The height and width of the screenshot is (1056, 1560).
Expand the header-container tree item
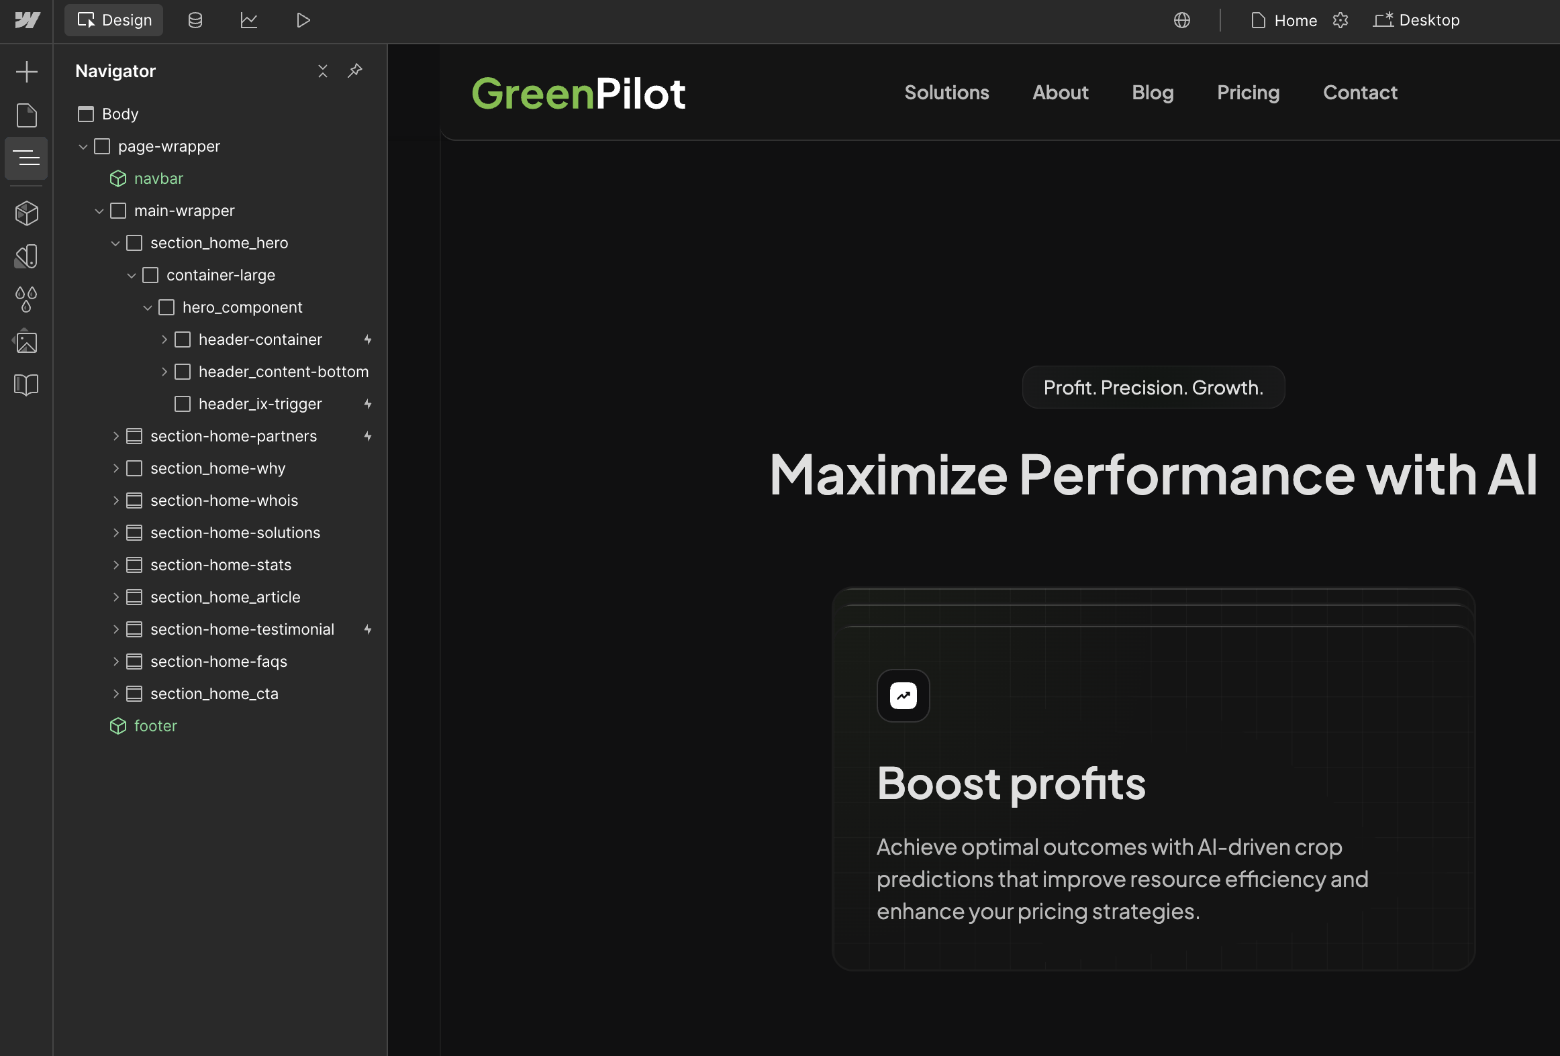point(164,339)
